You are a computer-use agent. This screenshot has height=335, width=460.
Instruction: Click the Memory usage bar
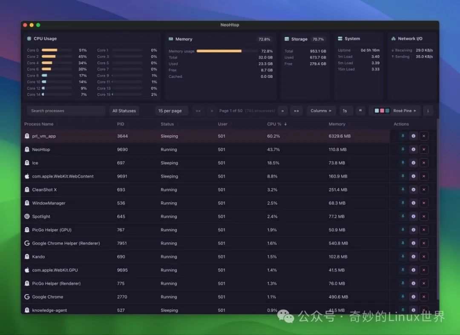pos(227,51)
